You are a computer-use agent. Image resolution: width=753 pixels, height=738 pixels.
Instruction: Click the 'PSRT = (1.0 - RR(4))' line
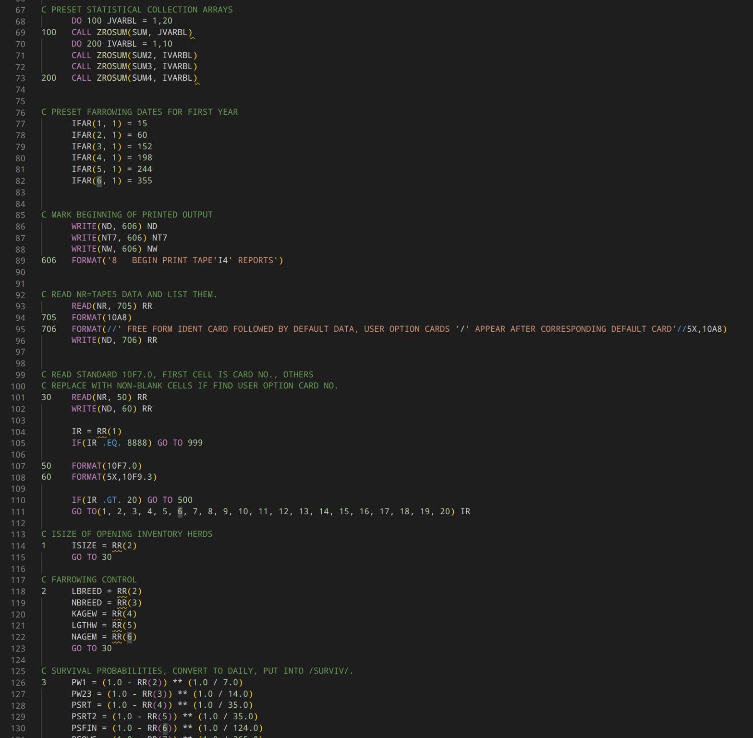tap(162, 705)
